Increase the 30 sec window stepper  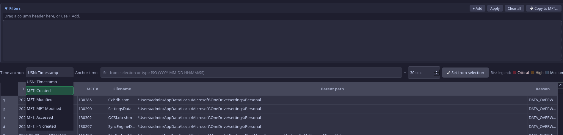(x=436, y=71)
